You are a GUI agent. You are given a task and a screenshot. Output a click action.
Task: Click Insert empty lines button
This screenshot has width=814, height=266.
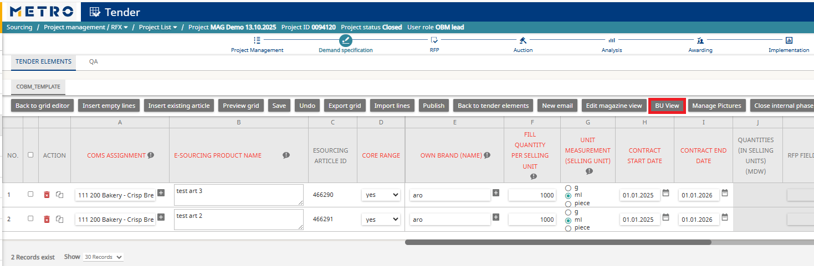[x=109, y=106]
